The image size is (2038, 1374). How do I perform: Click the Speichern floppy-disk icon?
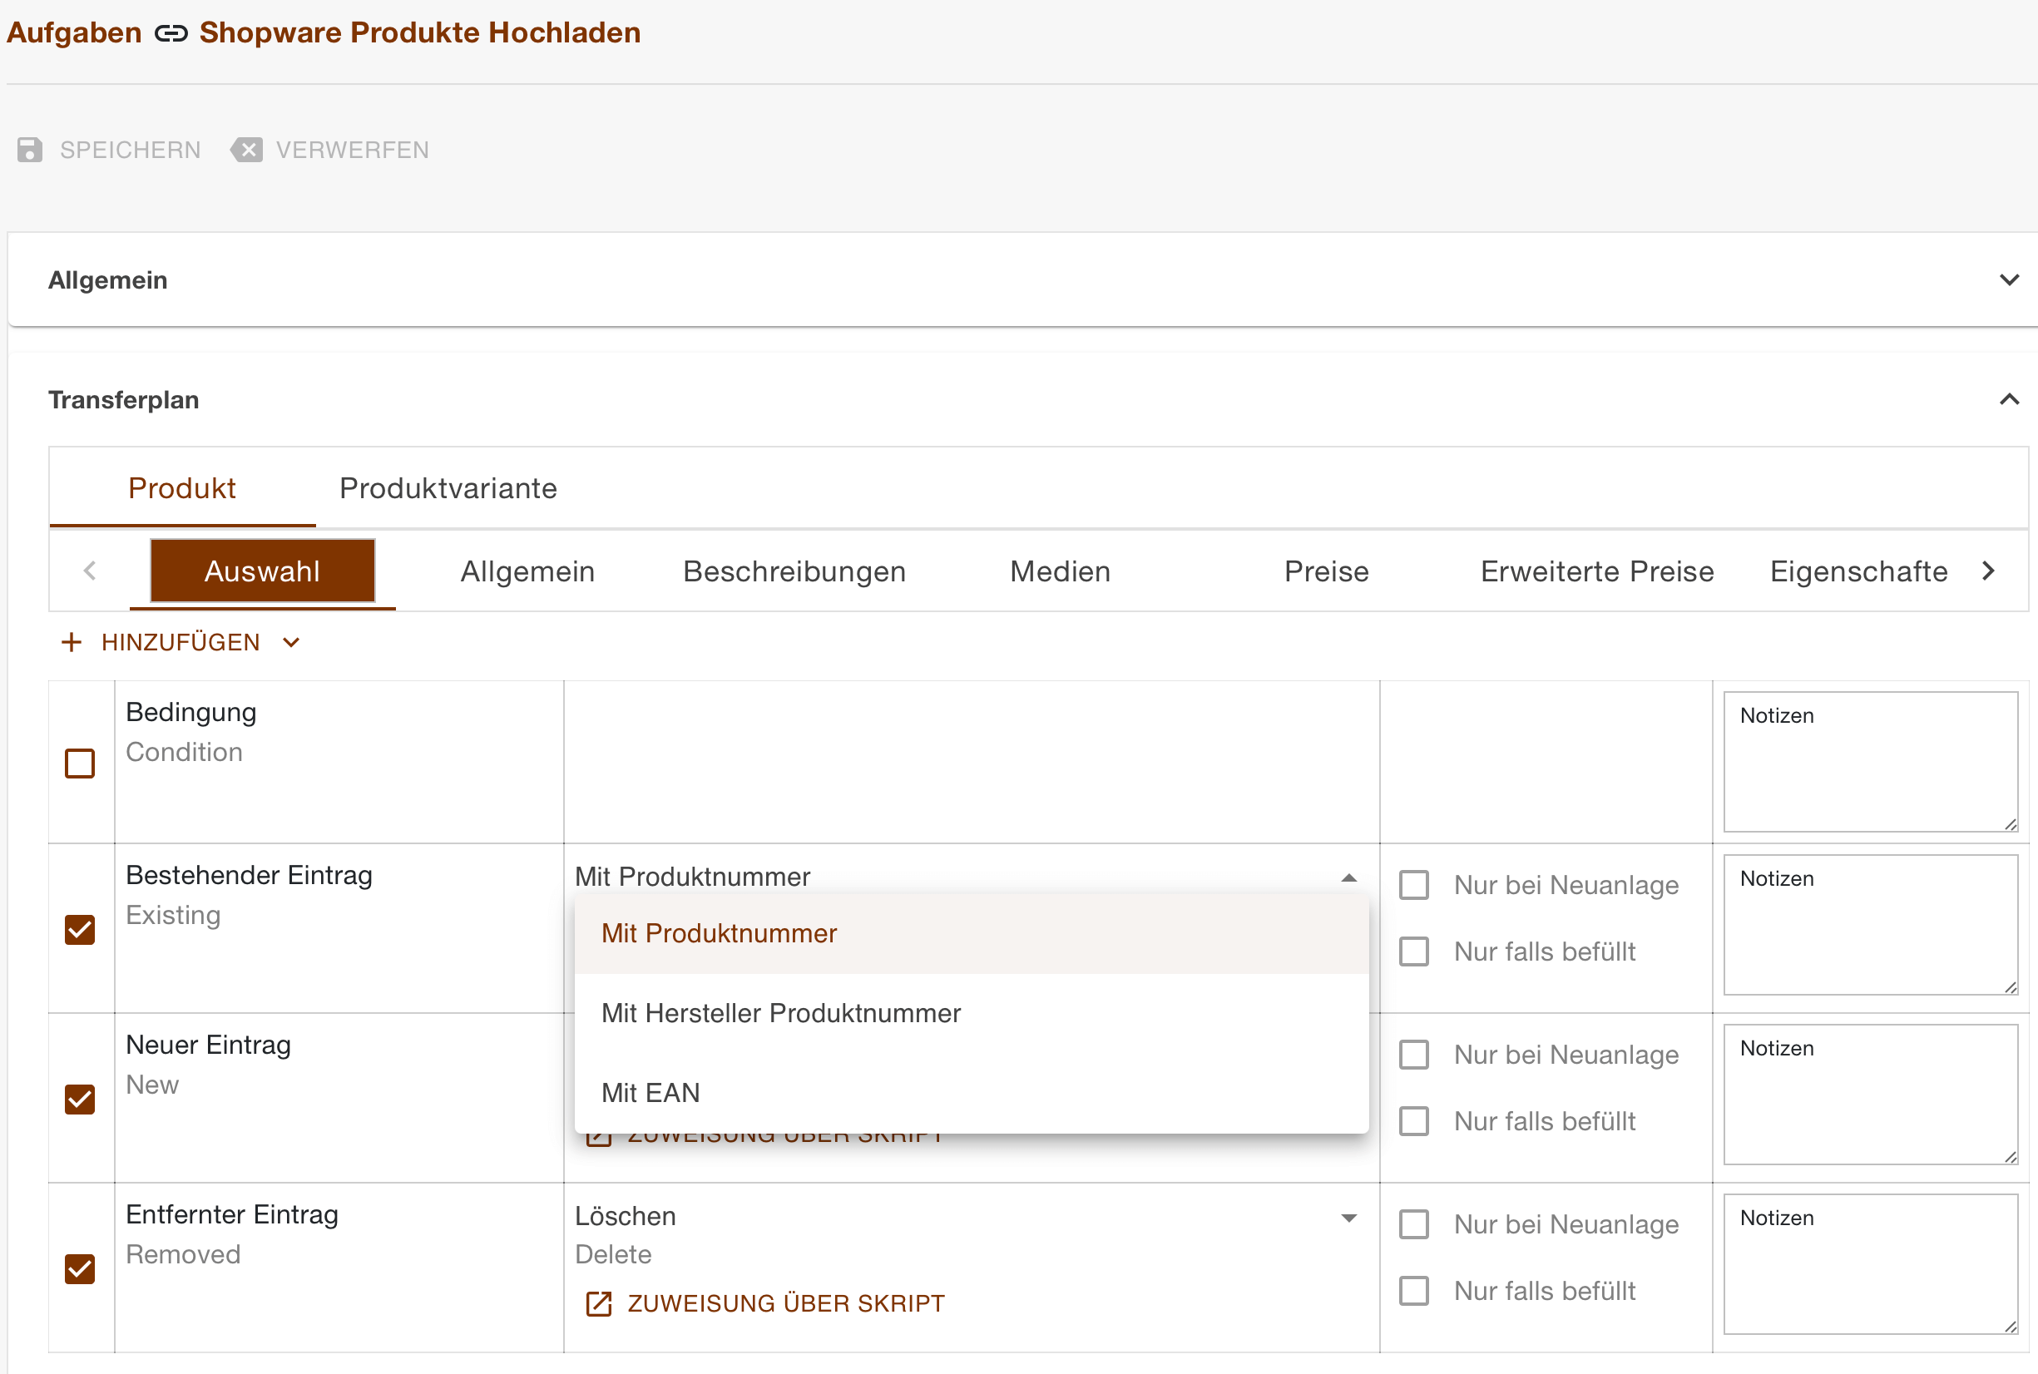(30, 150)
